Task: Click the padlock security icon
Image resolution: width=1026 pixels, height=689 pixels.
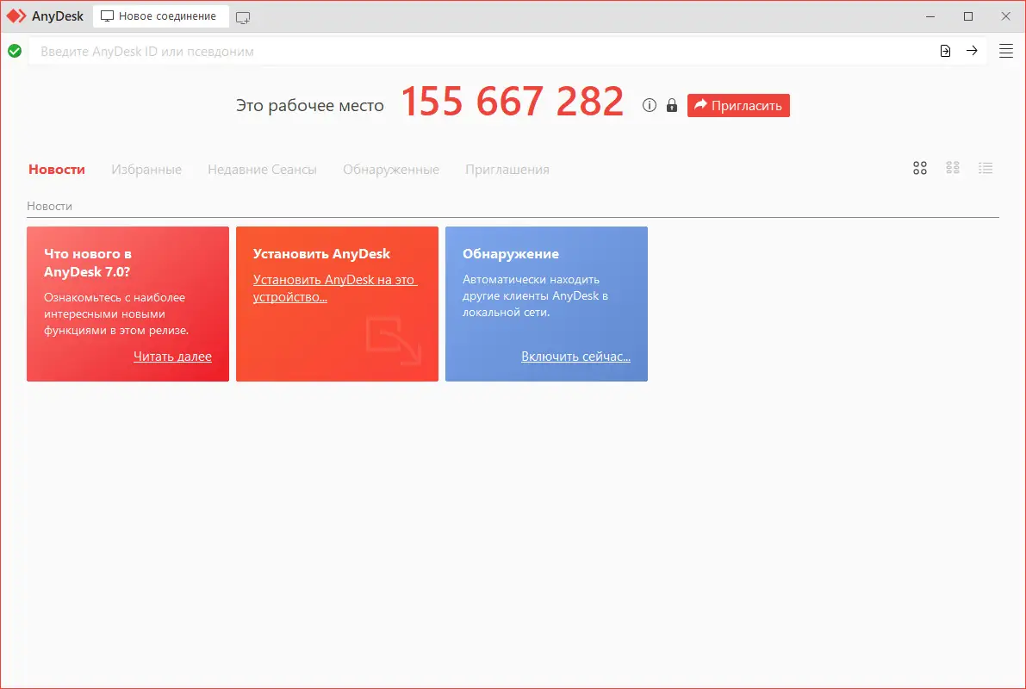Action: tap(671, 105)
